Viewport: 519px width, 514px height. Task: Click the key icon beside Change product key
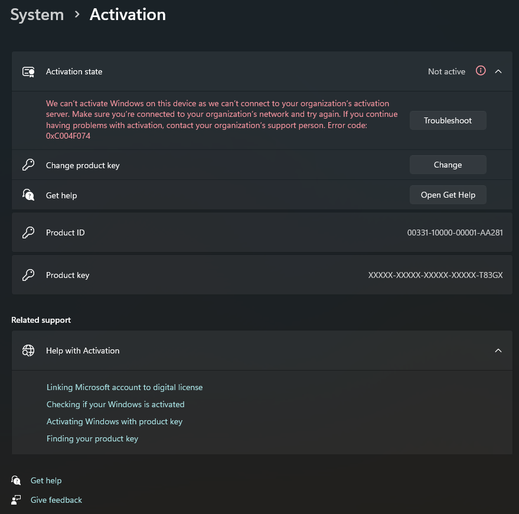(28, 165)
